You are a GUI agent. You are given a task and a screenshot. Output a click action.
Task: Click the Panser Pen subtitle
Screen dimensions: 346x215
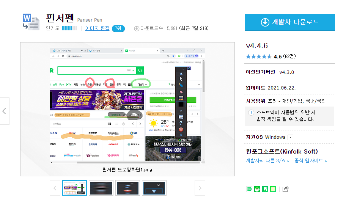[x=90, y=20]
